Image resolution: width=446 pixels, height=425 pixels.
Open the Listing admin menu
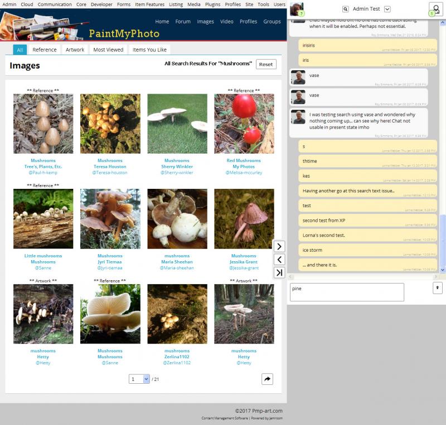[176, 4]
